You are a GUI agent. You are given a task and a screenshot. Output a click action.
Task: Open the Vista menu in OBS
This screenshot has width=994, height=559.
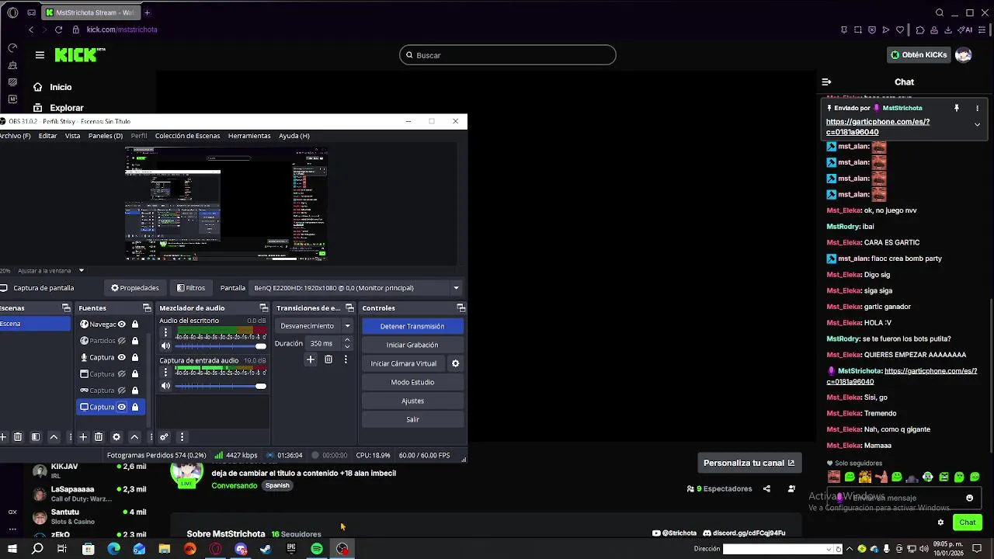click(72, 136)
